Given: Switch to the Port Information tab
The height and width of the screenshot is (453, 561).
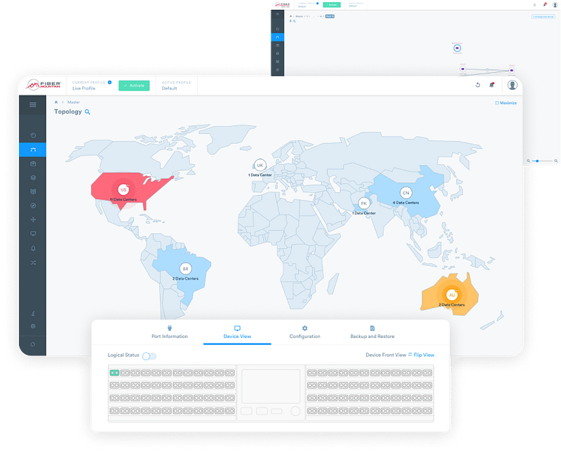Looking at the screenshot, I should (170, 332).
